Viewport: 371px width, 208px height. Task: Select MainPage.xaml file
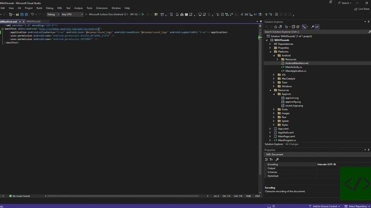coord(286,136)
